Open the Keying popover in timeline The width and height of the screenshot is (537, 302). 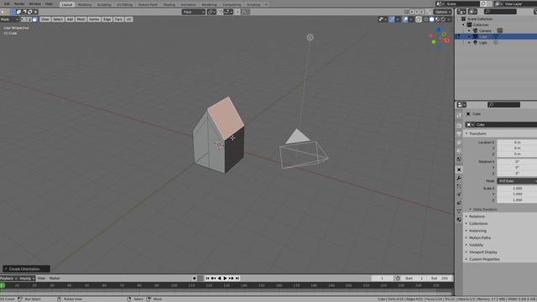point(27,279)
